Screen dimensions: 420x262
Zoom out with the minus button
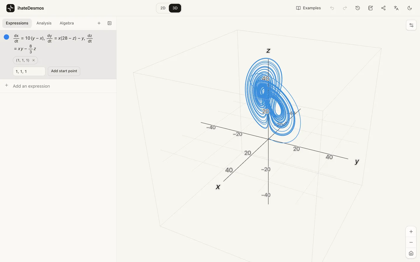coord(411,242)
